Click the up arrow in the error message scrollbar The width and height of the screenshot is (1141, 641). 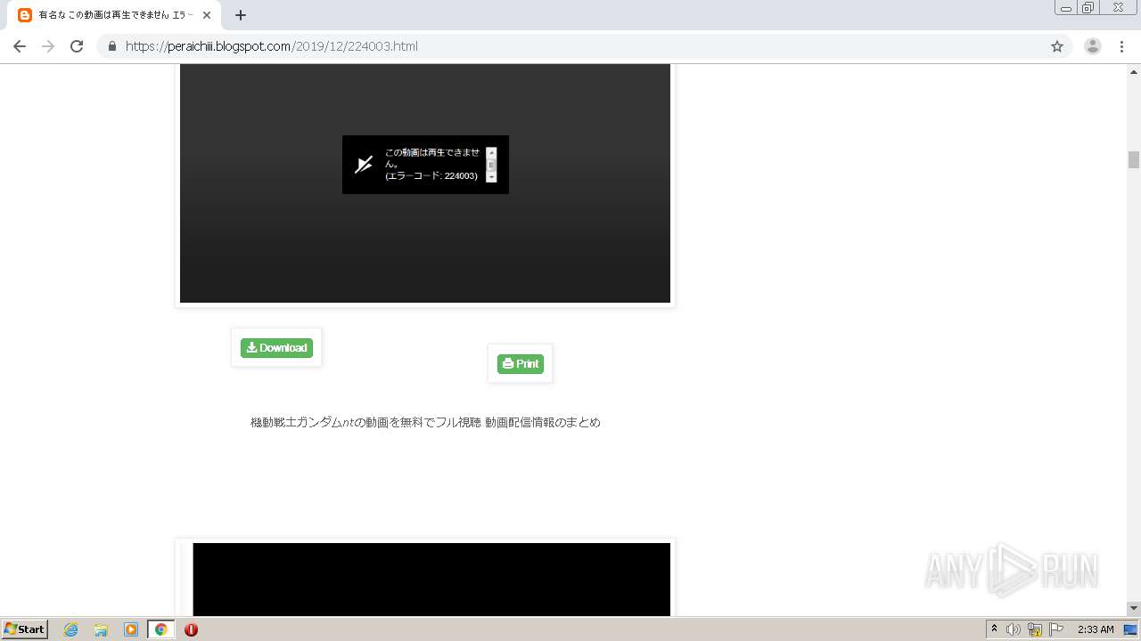point(491,152)
